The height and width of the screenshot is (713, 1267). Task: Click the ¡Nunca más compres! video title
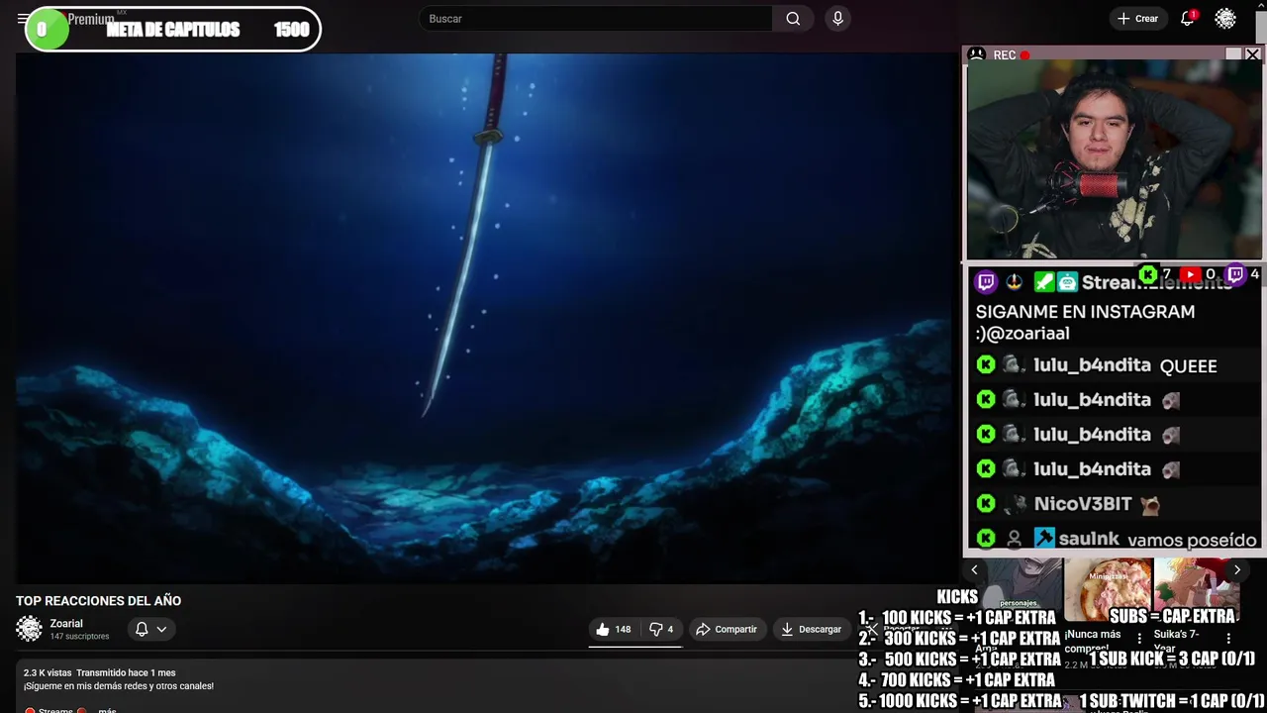pyautogui.click(x=1093, y=642)
